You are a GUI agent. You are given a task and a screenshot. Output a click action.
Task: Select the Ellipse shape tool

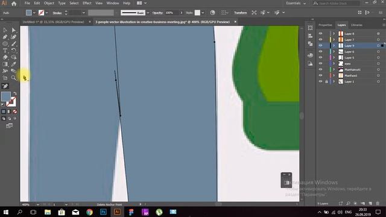(5, 44)
